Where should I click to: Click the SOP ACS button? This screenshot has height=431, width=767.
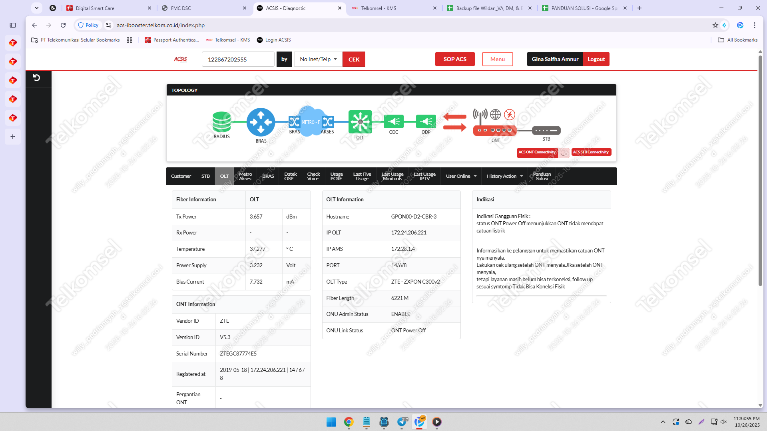point(455,59)
